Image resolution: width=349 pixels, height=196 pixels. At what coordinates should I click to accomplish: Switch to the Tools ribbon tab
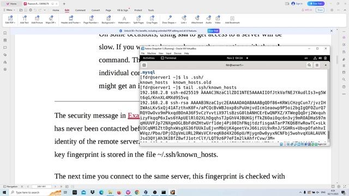tap(151, 10)
